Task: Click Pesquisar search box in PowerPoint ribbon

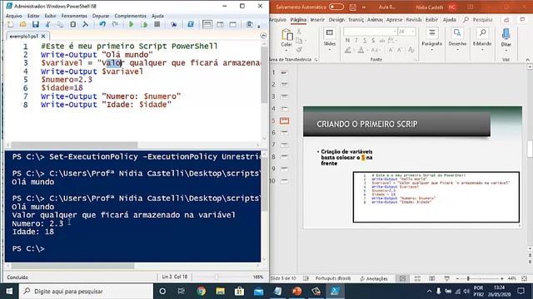Action: click(x=478, y=20)
